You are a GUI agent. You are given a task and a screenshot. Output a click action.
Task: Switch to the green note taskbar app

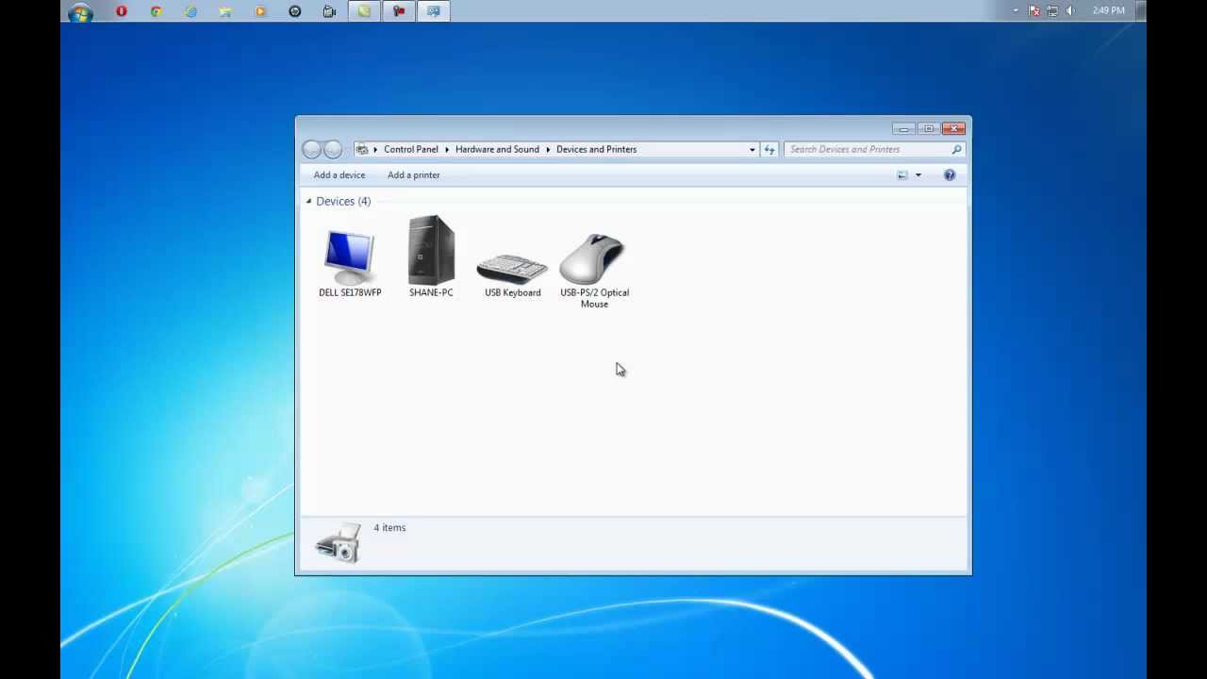pos(364,11)
